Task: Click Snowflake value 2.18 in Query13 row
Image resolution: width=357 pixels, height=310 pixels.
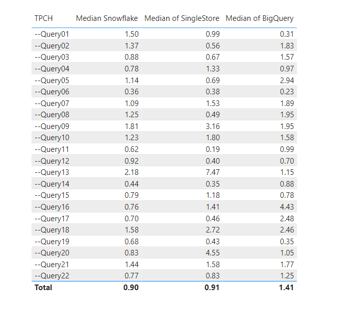Action: [131, 172]
